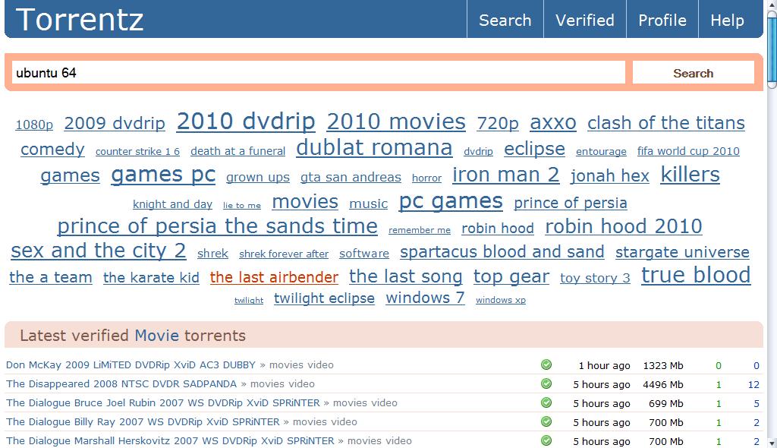
Task: Open 'gta san andreas' tag
Action: [351, 177]
